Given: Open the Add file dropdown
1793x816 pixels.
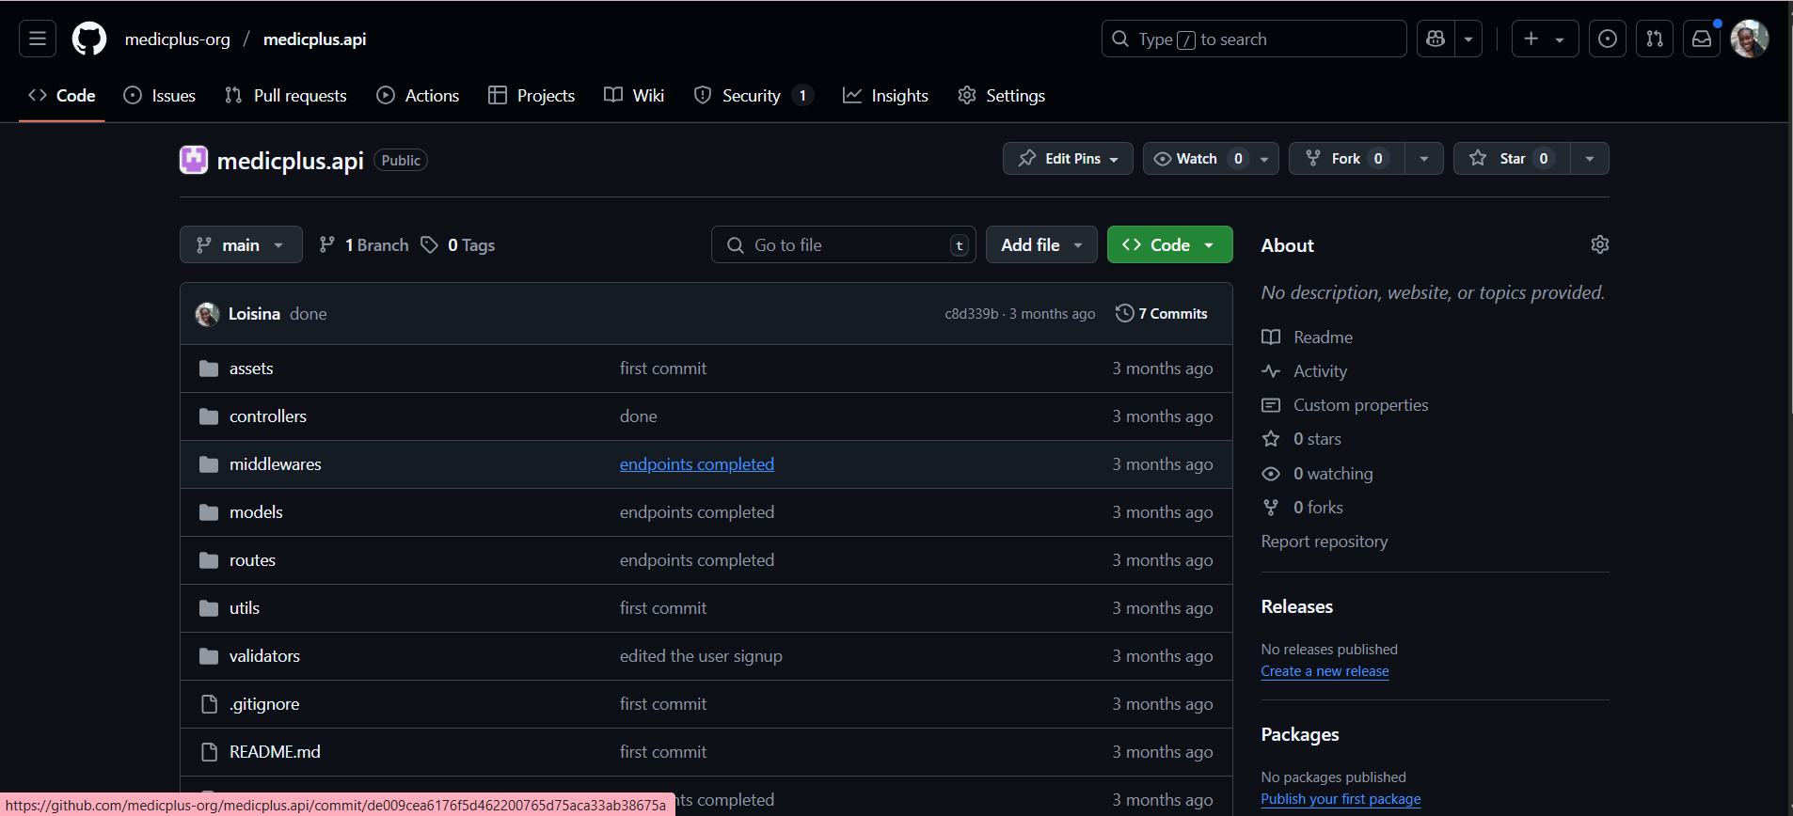Looking at the screenshot, I should coord(1041,244).
